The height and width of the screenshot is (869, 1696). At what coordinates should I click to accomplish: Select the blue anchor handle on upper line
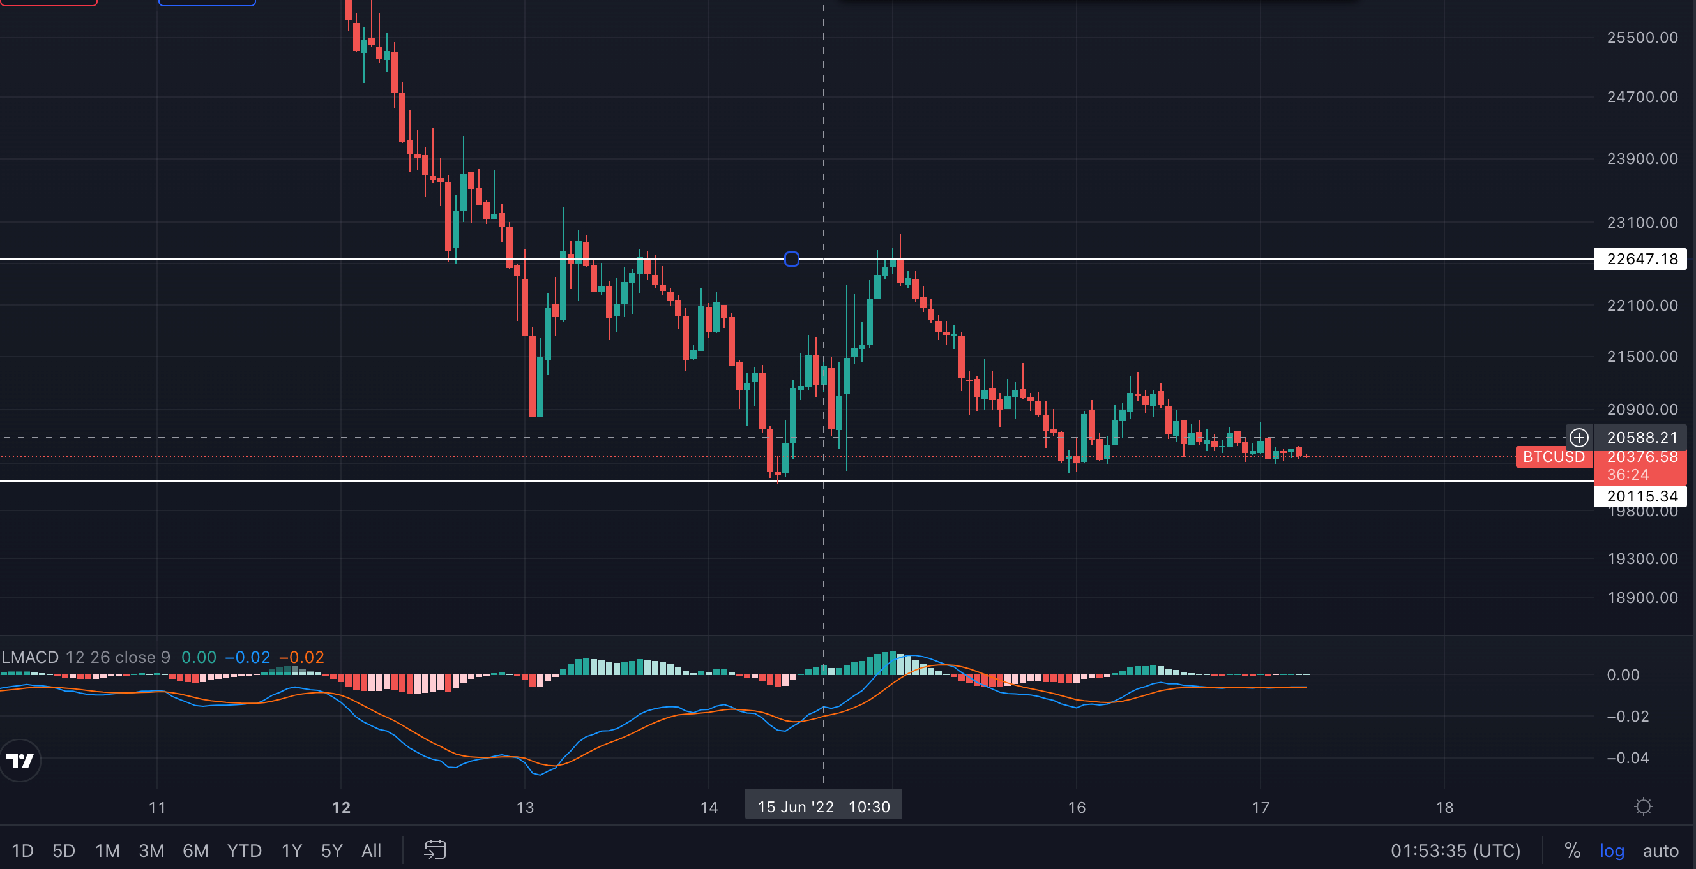(791, 259)
